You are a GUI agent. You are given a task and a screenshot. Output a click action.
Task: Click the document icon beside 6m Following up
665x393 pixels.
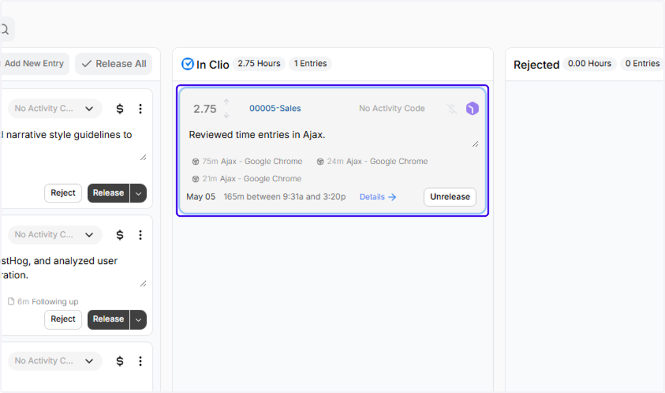11,302
